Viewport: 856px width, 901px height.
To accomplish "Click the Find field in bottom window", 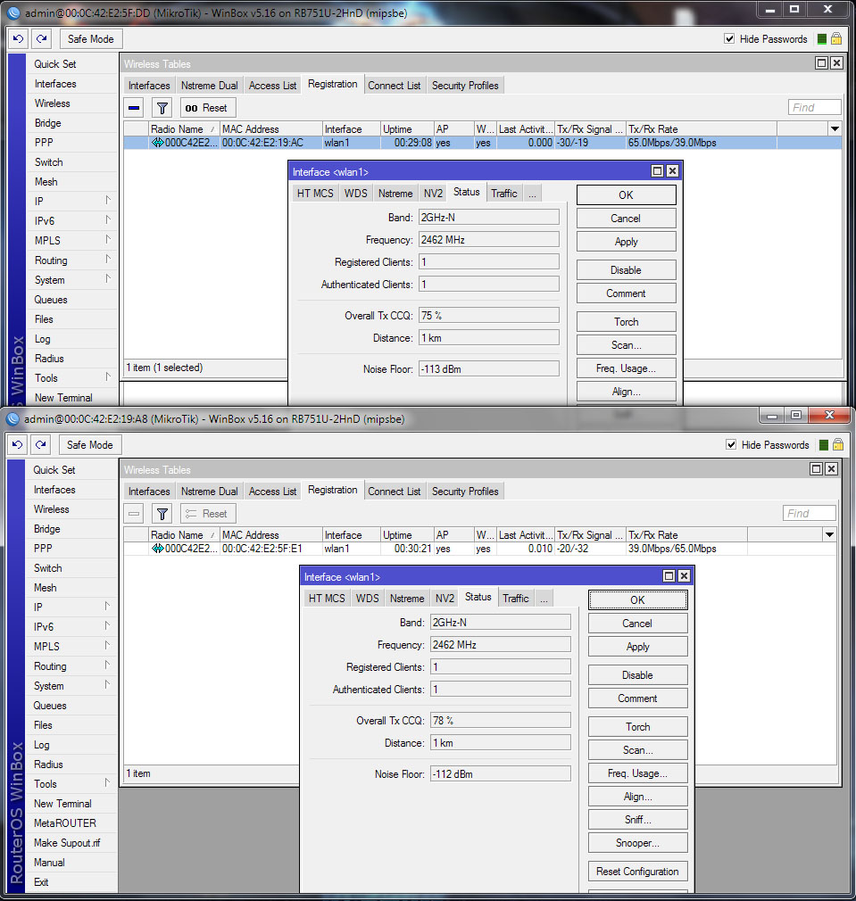I will (810, 513).
